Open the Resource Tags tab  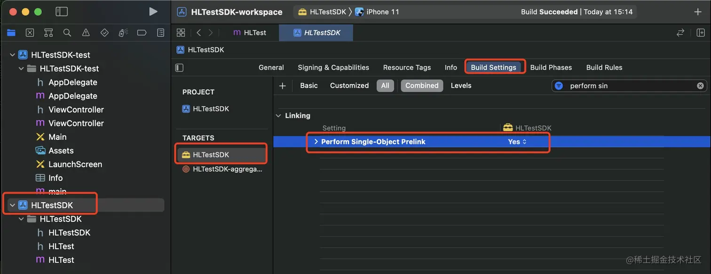(x=407, y=68)
